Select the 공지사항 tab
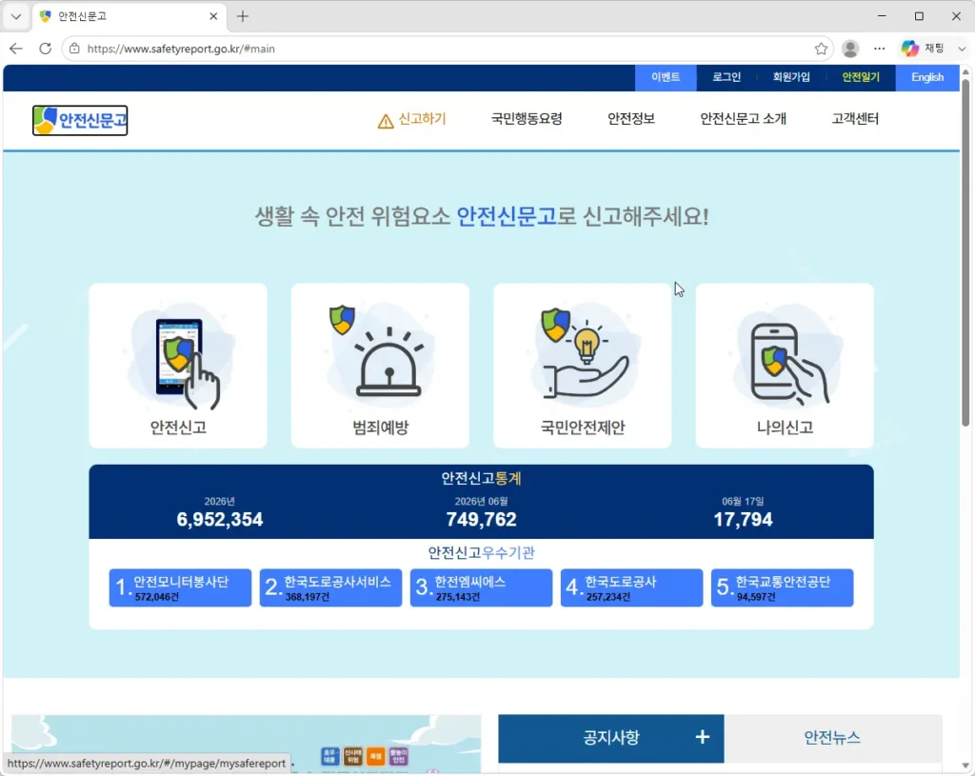 pos(610,738)
